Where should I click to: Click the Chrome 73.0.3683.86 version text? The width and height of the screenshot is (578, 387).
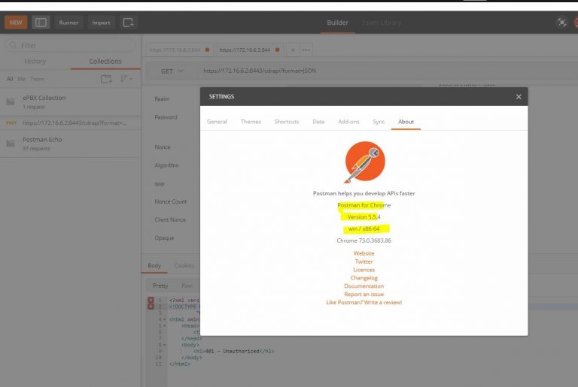(x=364, y=240)
